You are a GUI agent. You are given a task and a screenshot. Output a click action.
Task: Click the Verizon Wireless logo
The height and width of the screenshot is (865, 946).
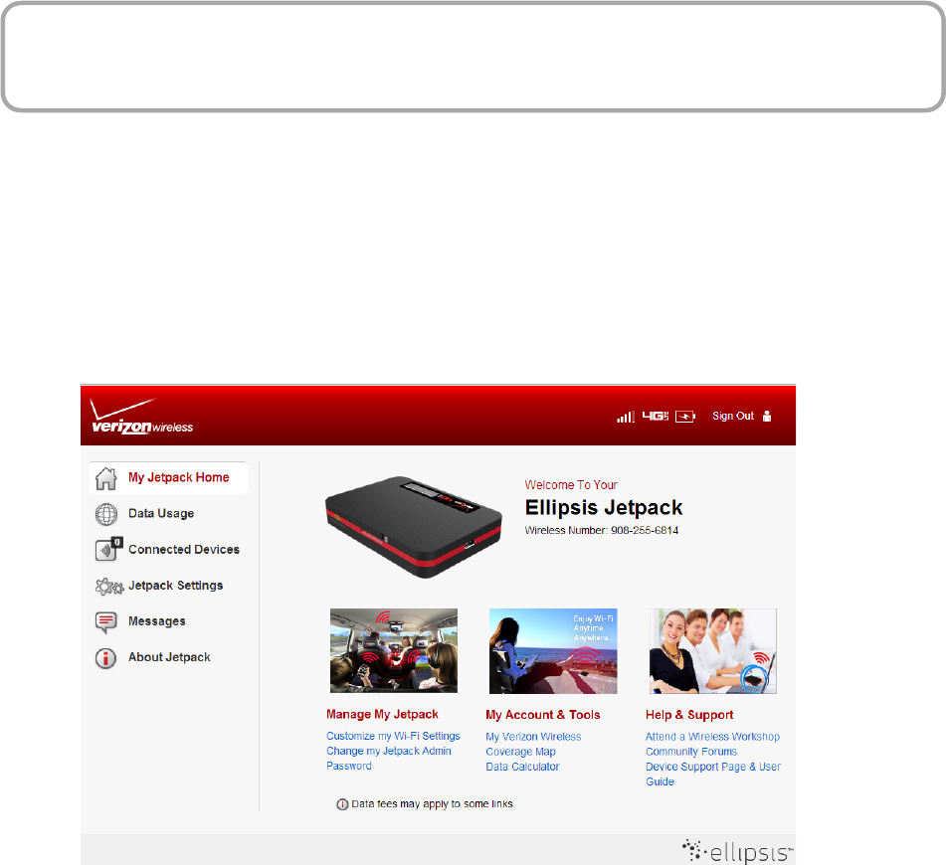point(142,417)
